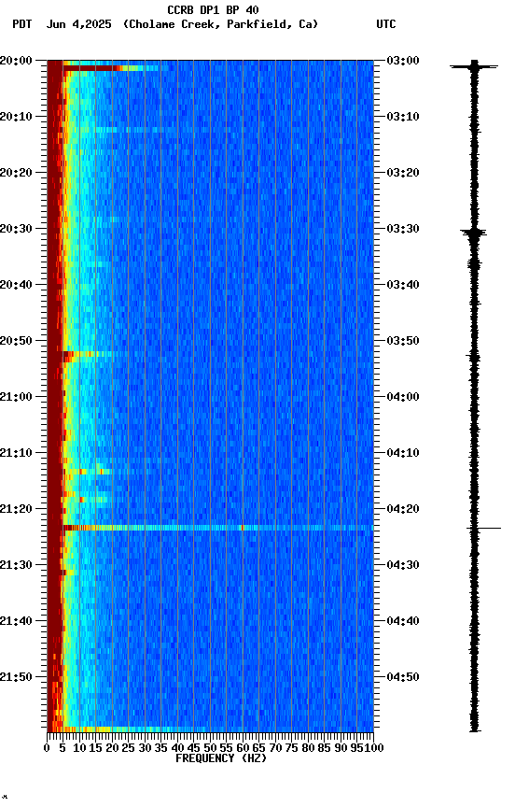Click the UTC time label "04:20"
The image size is (515, 807).
[x=403, y=510]
